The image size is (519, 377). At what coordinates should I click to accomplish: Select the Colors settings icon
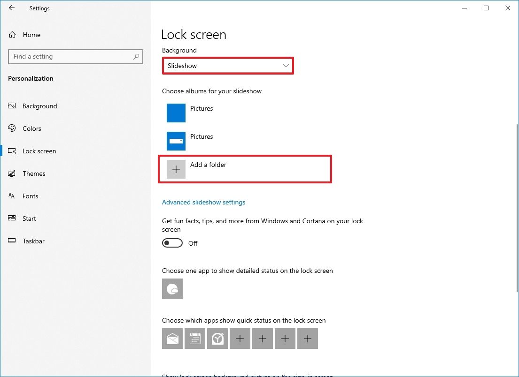[x=31, y=128]
